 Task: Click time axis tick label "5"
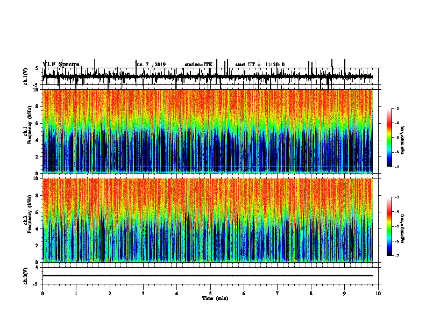210,294
